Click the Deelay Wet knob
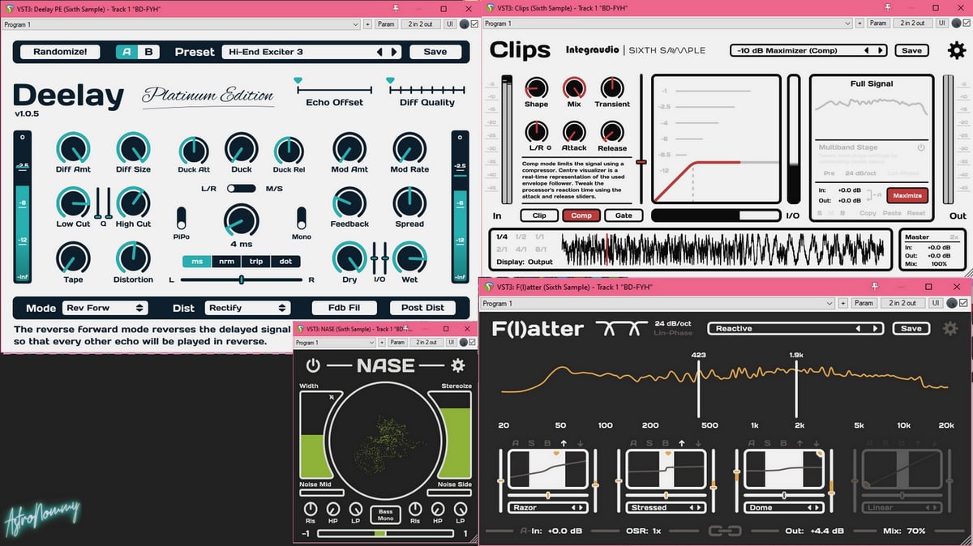This screenshot has width=973, height=546. tap(409, 258)
